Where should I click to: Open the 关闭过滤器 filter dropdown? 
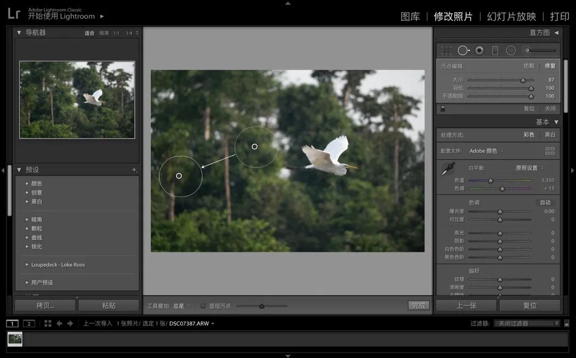pyautogui.click(x=527, y=323)
